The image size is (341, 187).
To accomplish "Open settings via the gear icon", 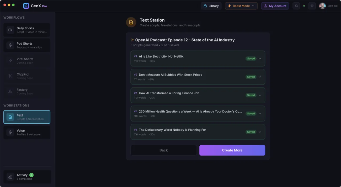I will pos(312,5).
